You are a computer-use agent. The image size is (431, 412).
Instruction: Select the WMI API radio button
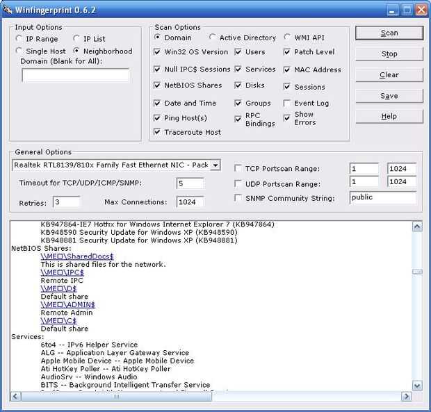(287, 37)
